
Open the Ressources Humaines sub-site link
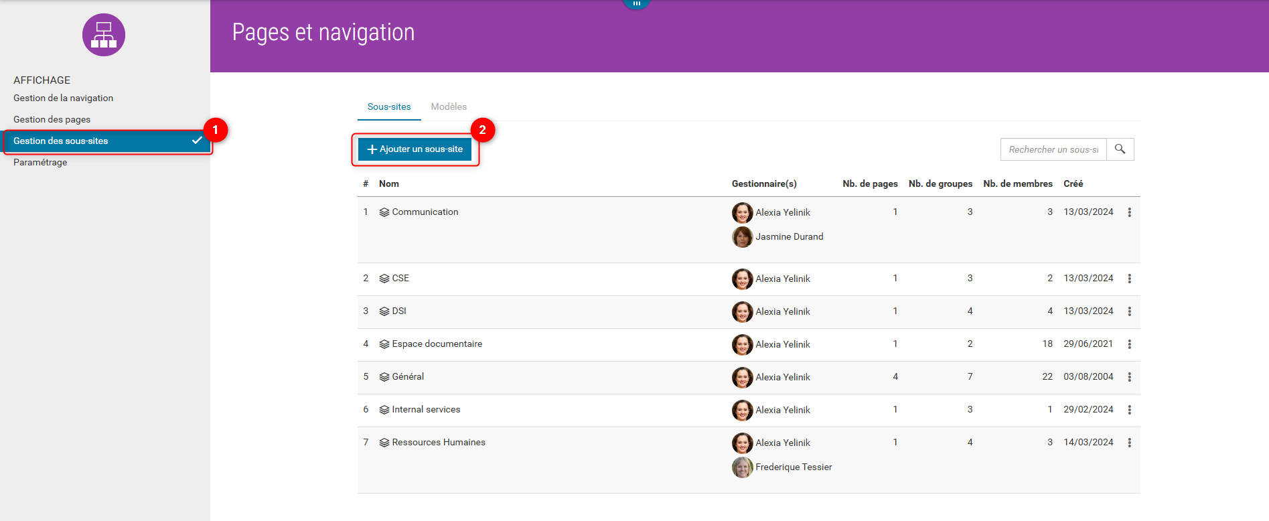(439, 443)
